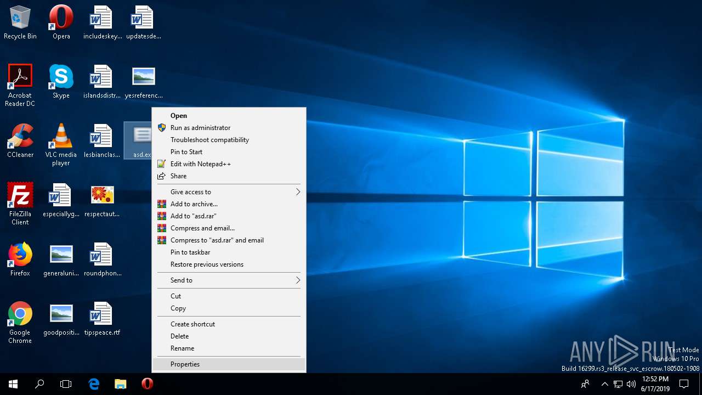
Task: Choose Compress to "asd.rar" and email
Action: coord(229,240)
